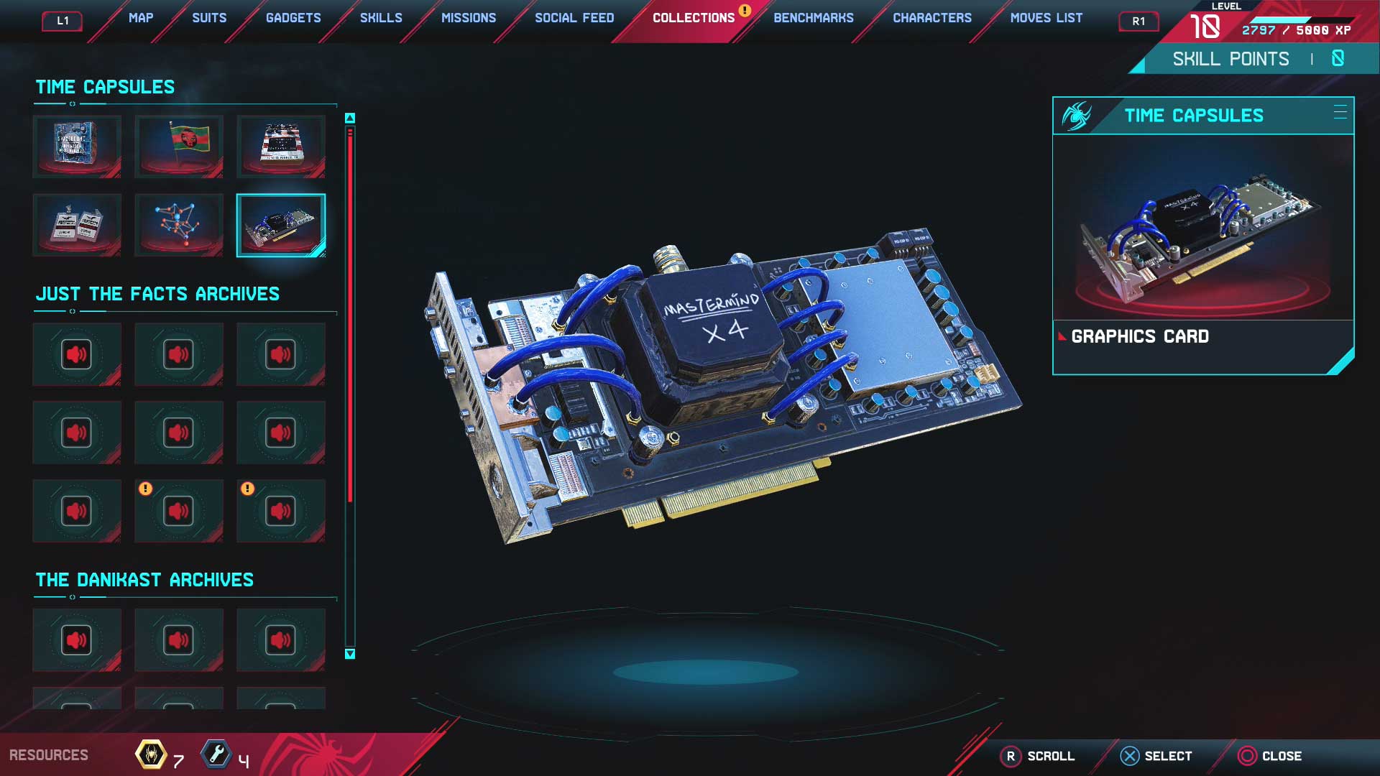Click the Graphics Card item title
The height and width of the screenshot is (776, 1380).
tap(1140, 336)
